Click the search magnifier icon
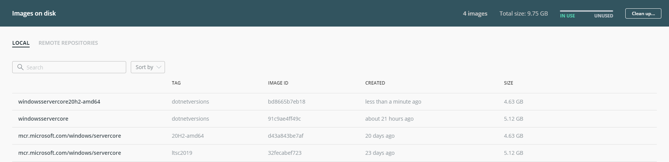The image size is (669, 162). [21, 67]
